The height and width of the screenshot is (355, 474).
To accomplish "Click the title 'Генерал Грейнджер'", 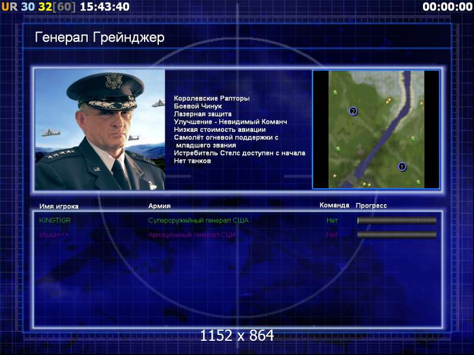I will [x=100, y=38].
